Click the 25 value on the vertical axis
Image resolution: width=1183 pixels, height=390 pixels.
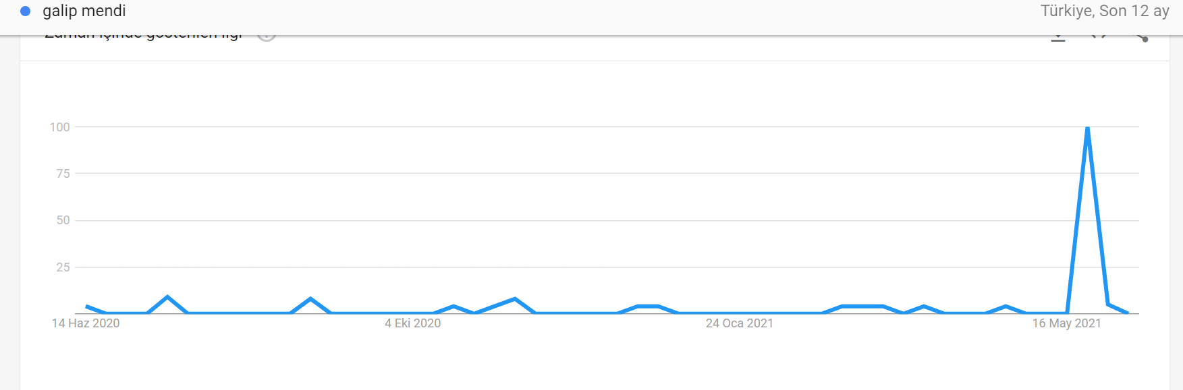point(63,267)
